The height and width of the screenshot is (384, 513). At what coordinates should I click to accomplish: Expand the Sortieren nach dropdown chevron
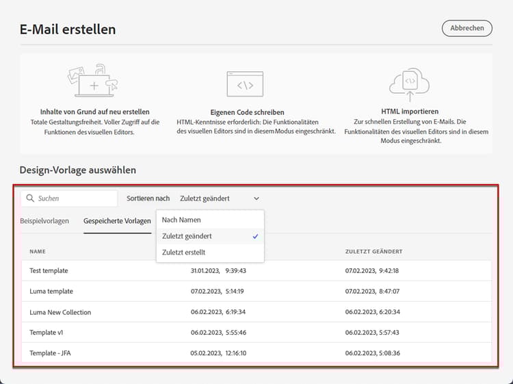tap(256, 199)
